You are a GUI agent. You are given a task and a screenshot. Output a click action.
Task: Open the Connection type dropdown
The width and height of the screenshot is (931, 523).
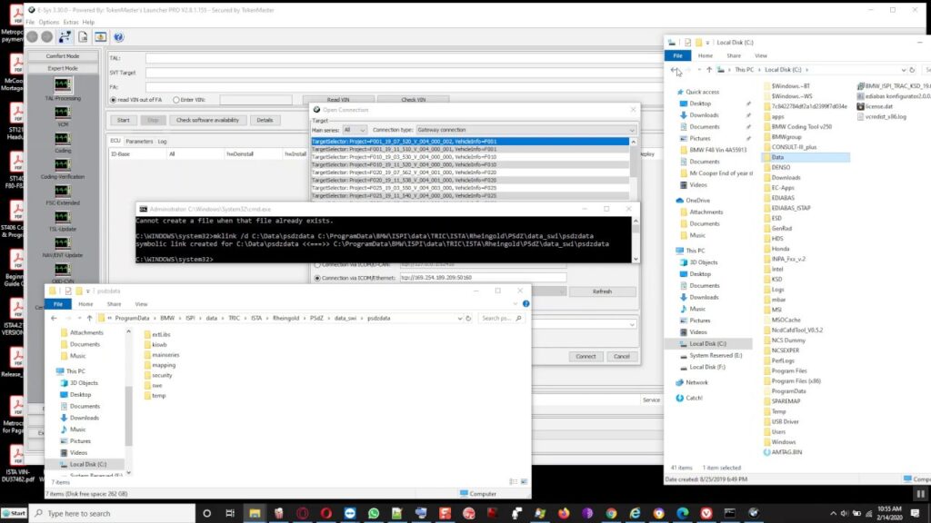click(x=633, y=130)
